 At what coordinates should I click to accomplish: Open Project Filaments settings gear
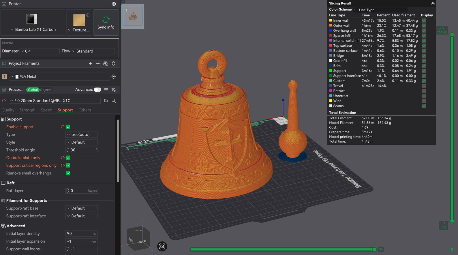click(x=114, y=63)
